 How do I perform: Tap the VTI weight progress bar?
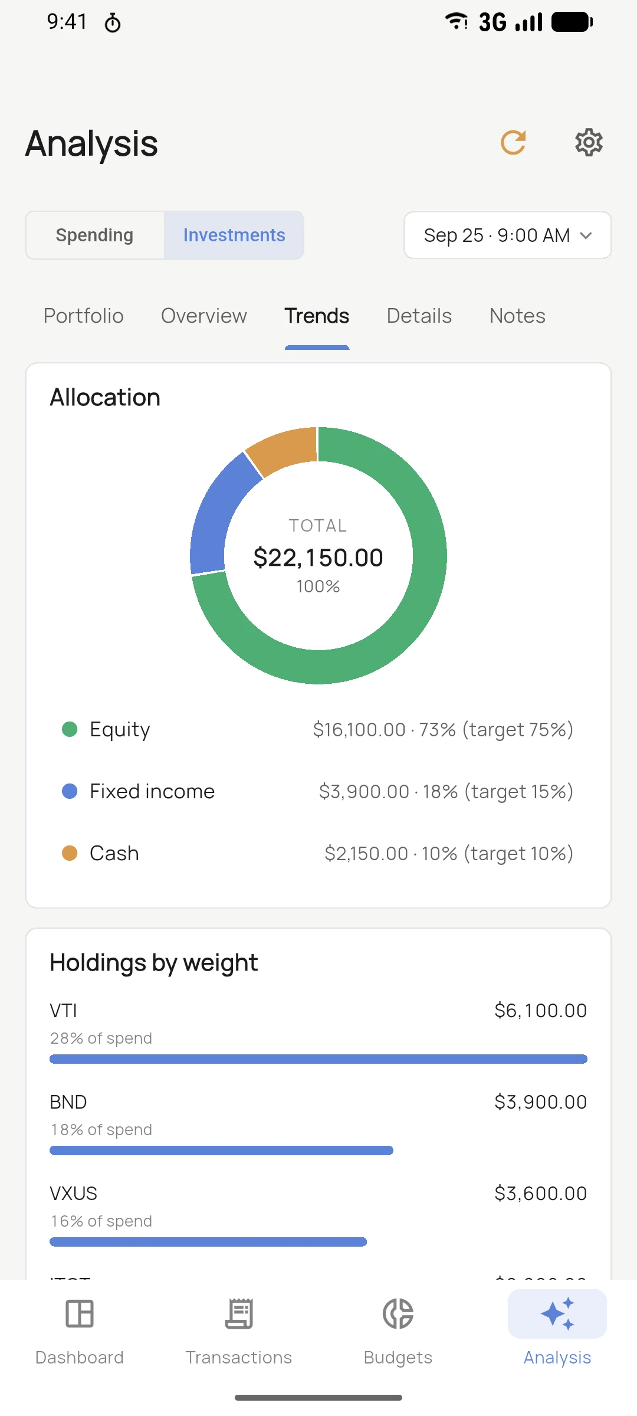[318, 1059]
